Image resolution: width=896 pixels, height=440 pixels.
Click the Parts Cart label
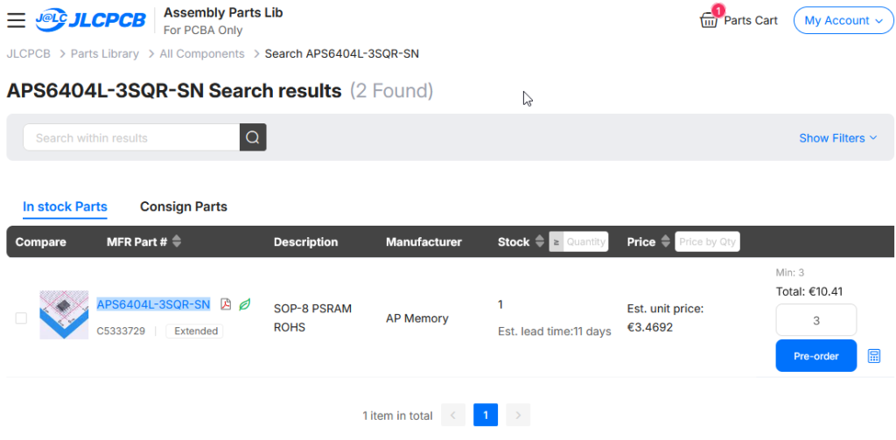coord(751,21)
